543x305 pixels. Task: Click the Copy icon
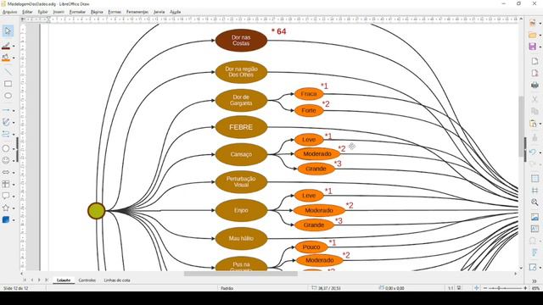coord(535,111)
